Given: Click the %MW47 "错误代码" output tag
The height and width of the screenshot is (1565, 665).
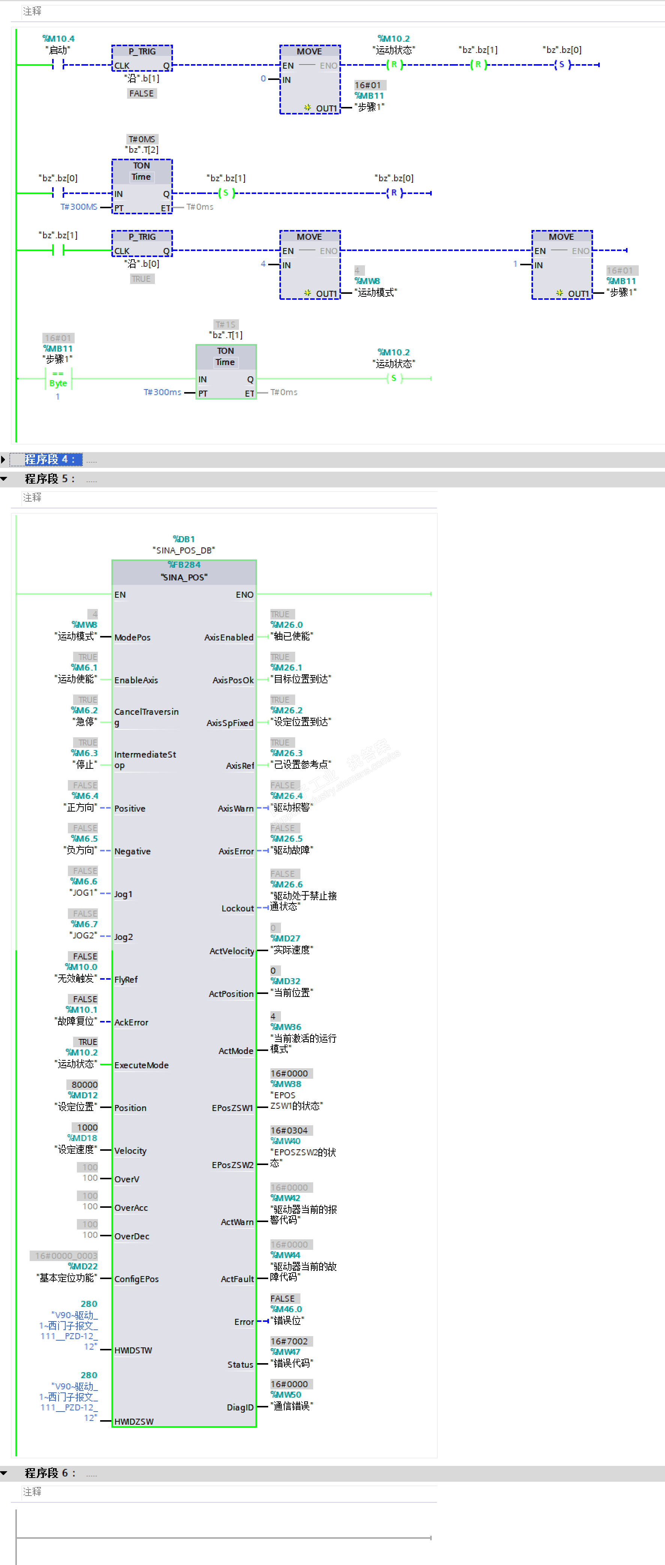Looking at the screenshot, I should [291, 1357].
